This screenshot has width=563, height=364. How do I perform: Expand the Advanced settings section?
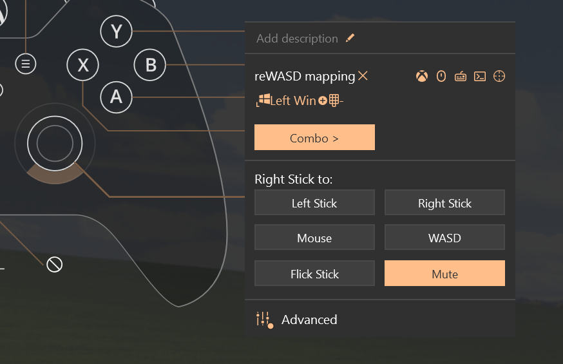[x=309, y=320]
